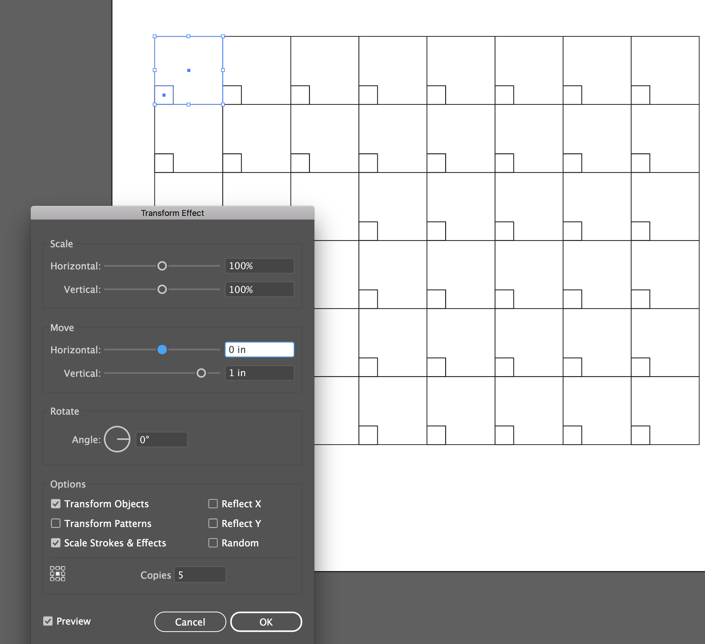Enable the Random option
The width and height of the screenshot is (705, 644).
(x=213, y=543)
